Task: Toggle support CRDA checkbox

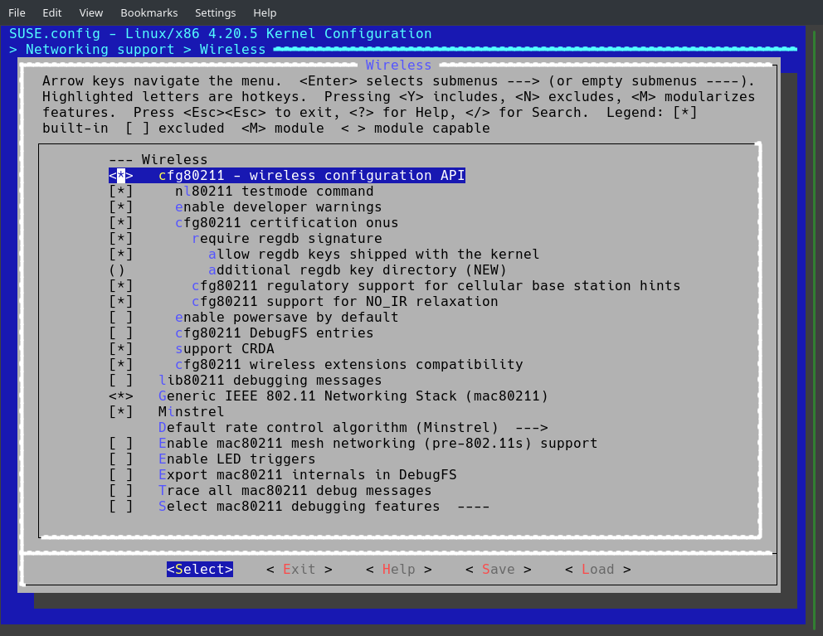Action: click(x=121, y=348)
